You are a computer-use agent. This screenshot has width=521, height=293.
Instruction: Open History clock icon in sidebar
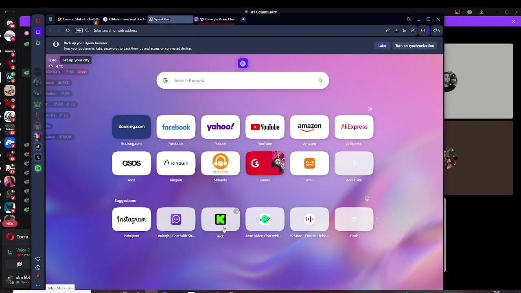pyautogui.click(x=38, y=268)
